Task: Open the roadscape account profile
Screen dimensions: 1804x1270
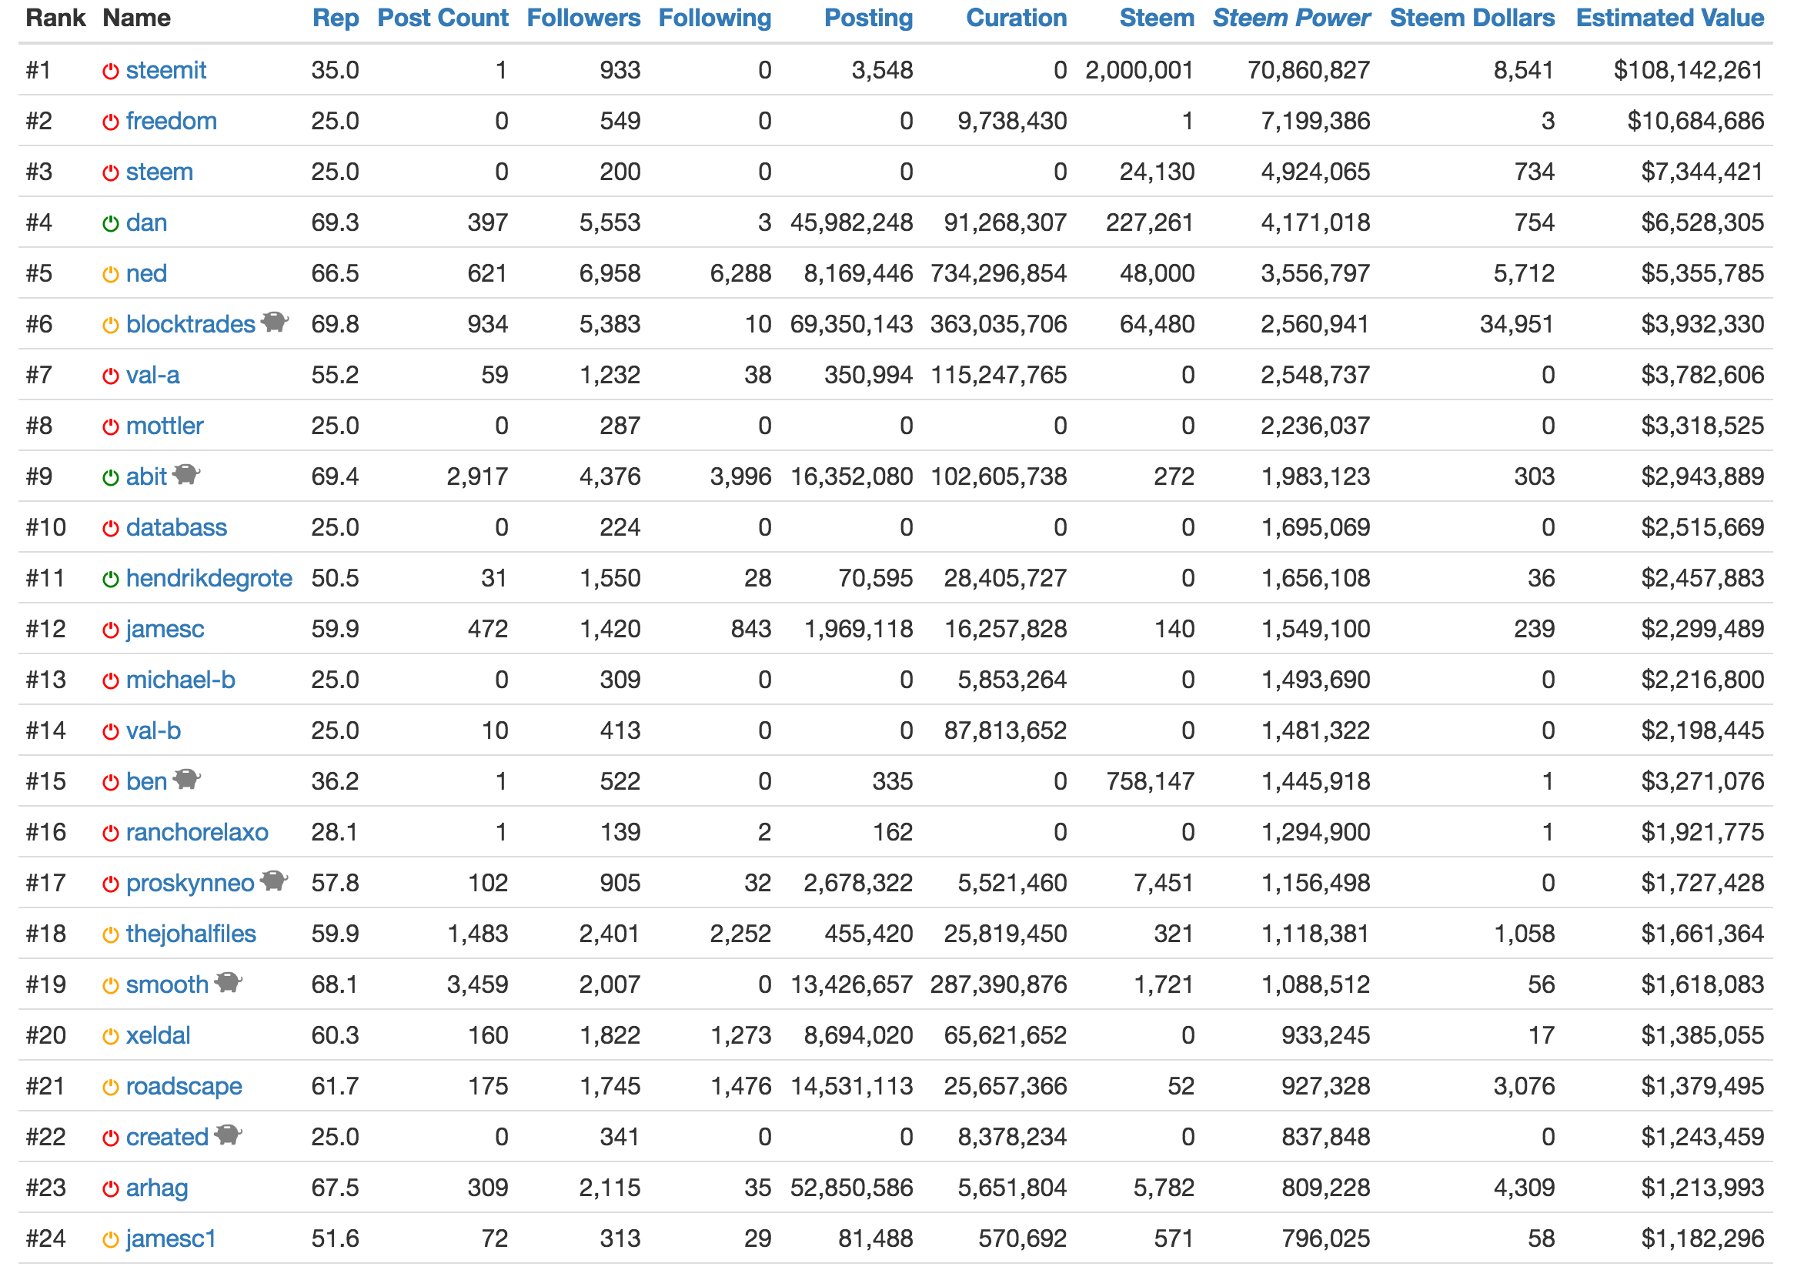Action: pos(184,1087)
